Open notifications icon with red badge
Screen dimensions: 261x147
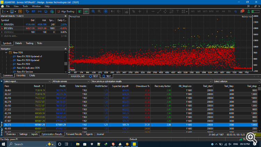coord(242,11)
